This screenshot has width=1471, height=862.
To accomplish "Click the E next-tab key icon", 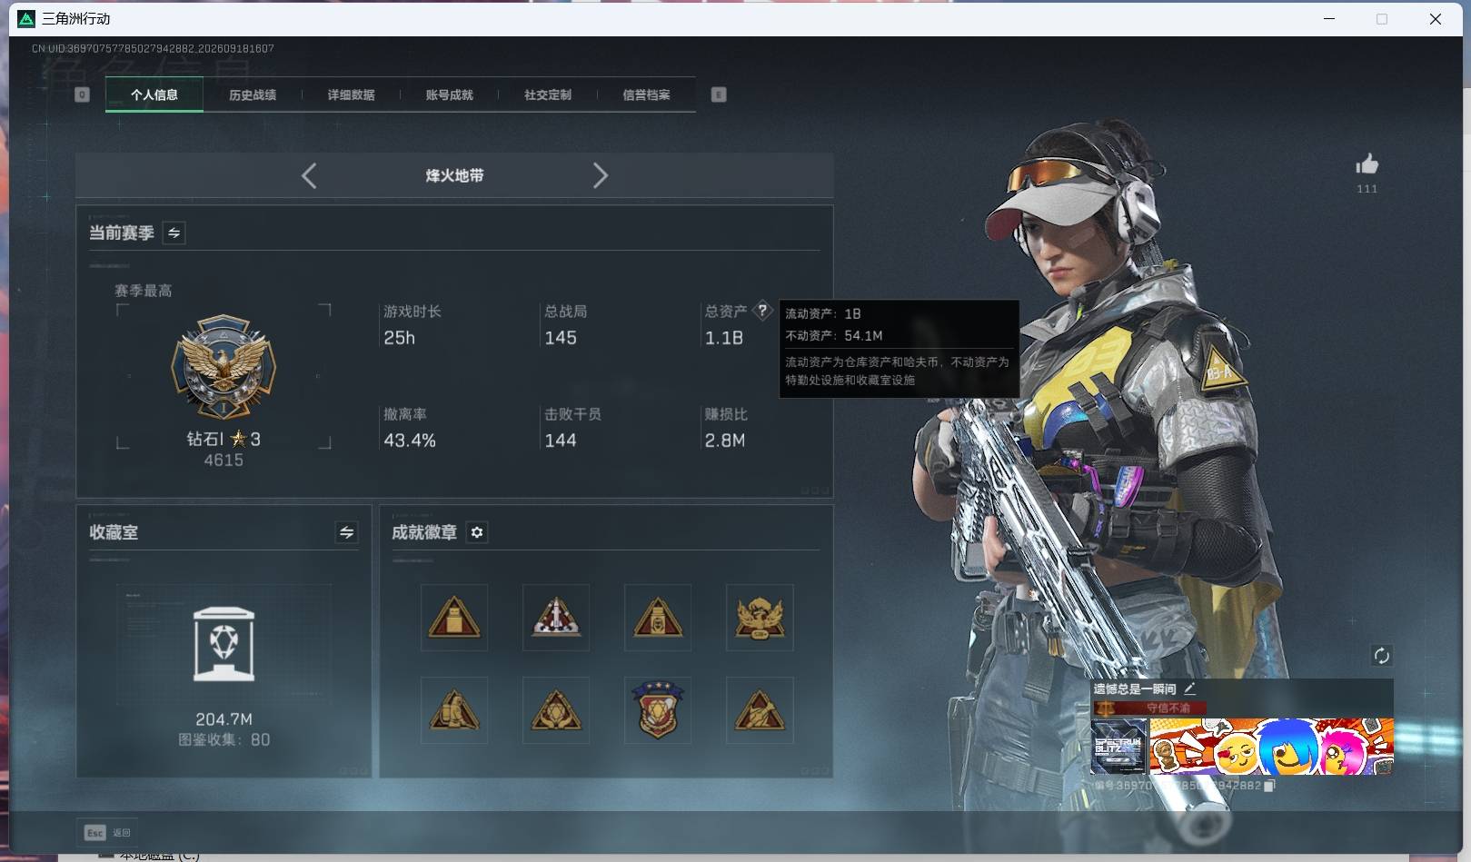I will click(719, 94).
